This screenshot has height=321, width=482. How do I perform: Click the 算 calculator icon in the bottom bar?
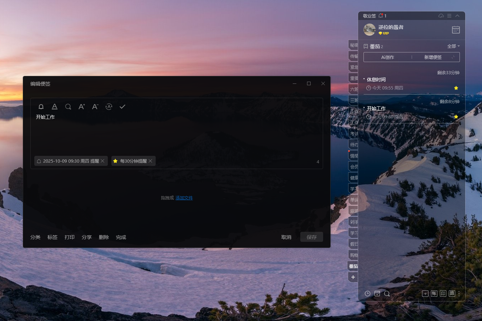coord(452,294)
